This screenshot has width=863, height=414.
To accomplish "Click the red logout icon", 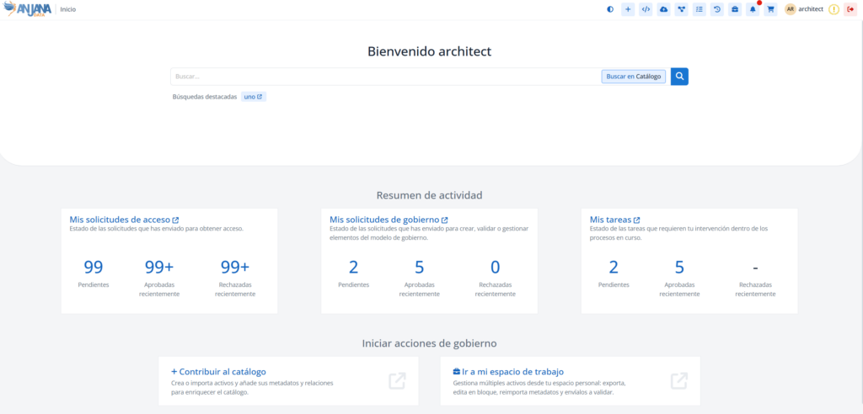I will click(x=850, y=9).
